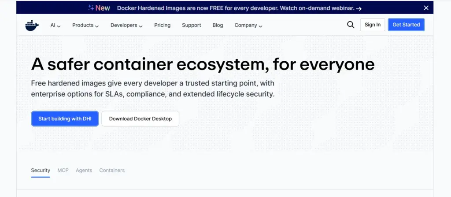Expand the Developers dropdown menu
Viewport: 451px width, 197px height.
126,25
